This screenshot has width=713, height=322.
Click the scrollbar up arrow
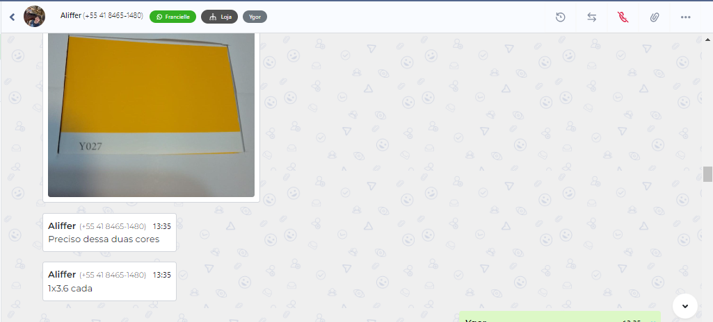[x=707, y=38]
